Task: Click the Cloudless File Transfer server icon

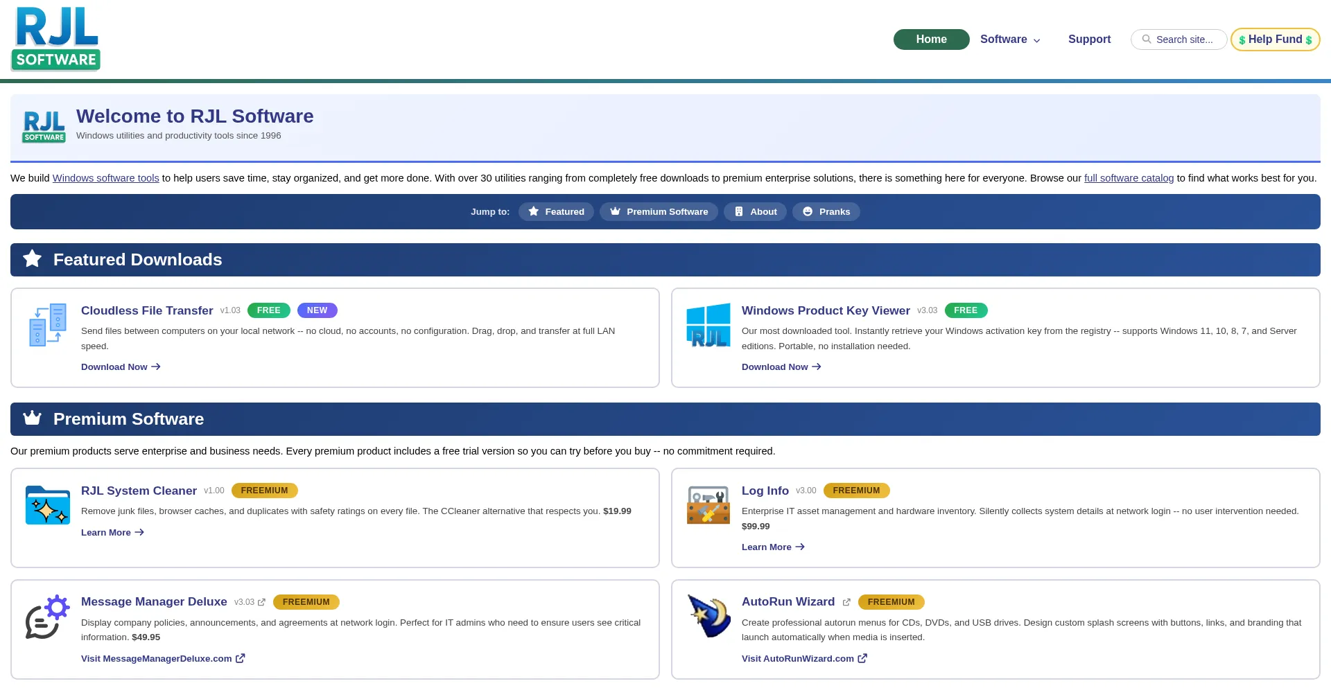Action: (48, 324)
